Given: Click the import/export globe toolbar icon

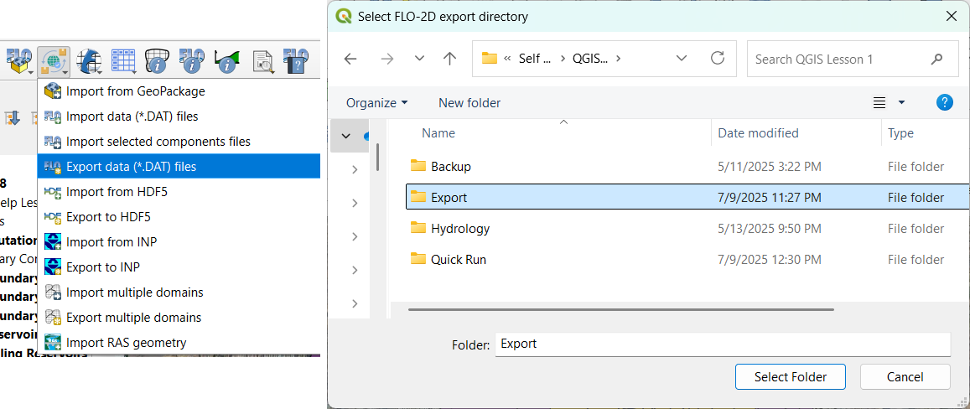Looking at the screenshot, I should [x=54, y=61].
